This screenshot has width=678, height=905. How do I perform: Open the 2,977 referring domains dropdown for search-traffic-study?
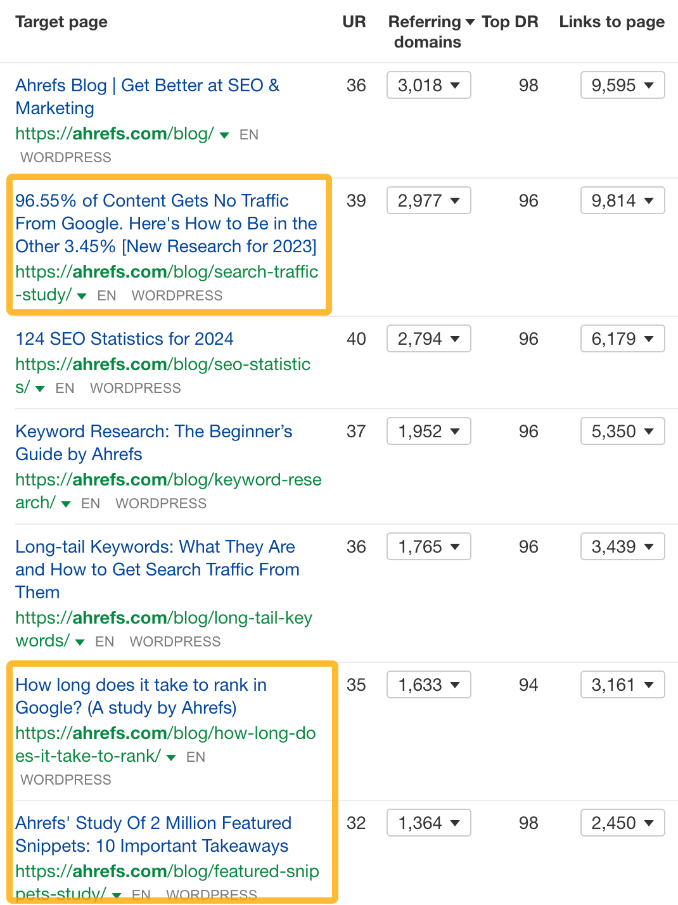(x=428, y=200)
